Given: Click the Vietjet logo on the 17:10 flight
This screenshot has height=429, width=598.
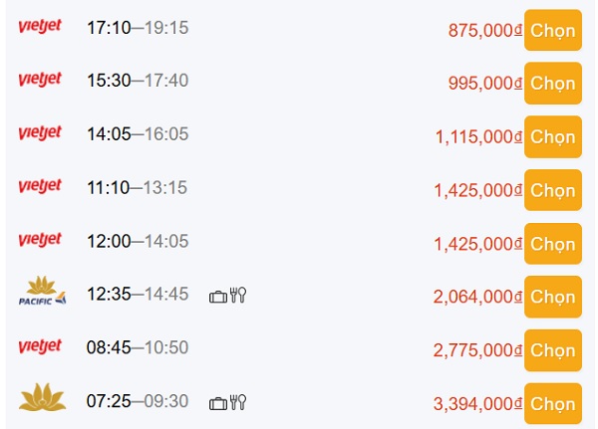Looking at the screenshot, I should point(40,26).
